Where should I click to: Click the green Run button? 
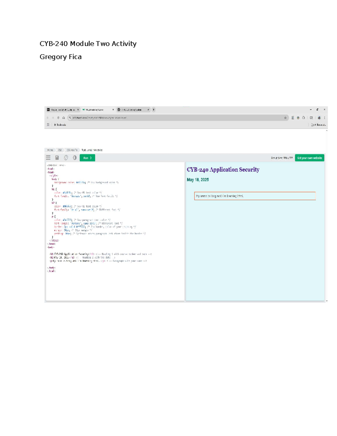[87, 158]
